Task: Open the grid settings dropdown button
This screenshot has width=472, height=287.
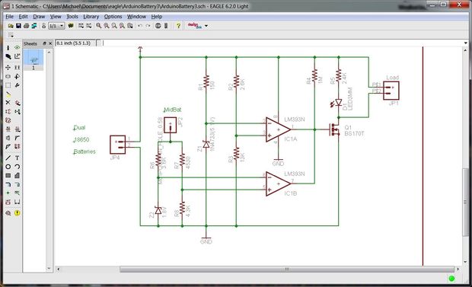Action: (11, 36)
